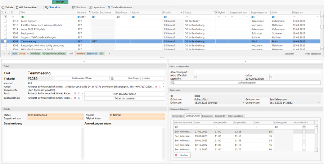This screenshot has height=164, width=324.
Task: Enable the Unklar checkbox
Action: click(271, 75)
